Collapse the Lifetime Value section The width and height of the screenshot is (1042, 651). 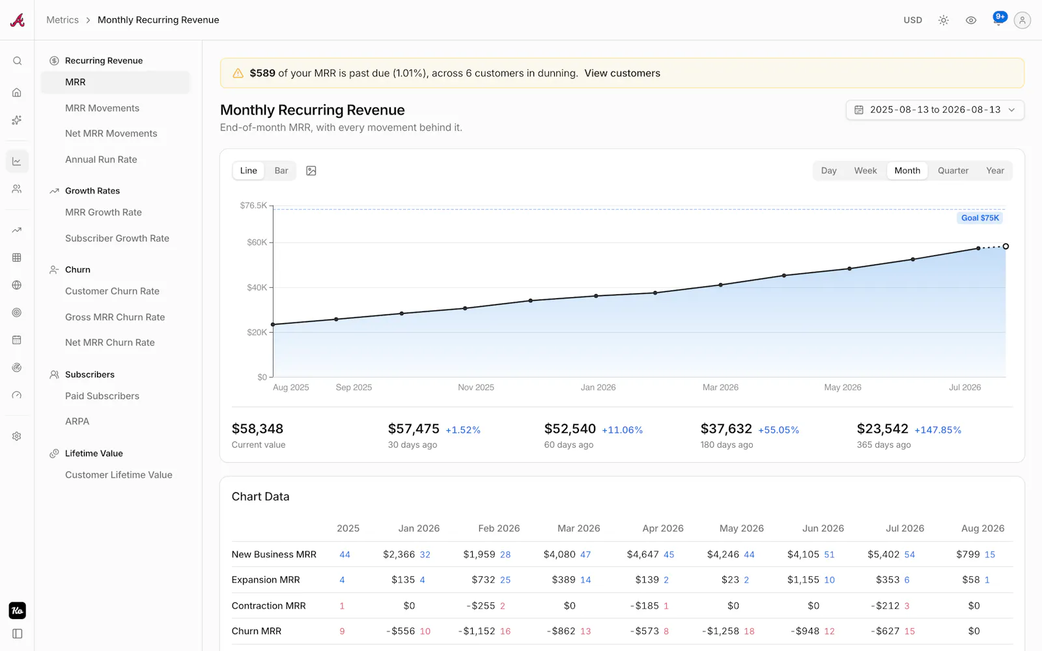[94, 453]
